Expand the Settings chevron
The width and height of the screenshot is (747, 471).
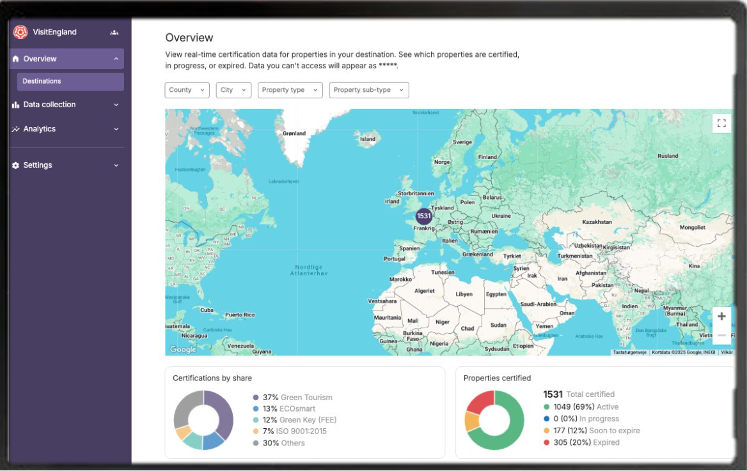coord(116,165)
